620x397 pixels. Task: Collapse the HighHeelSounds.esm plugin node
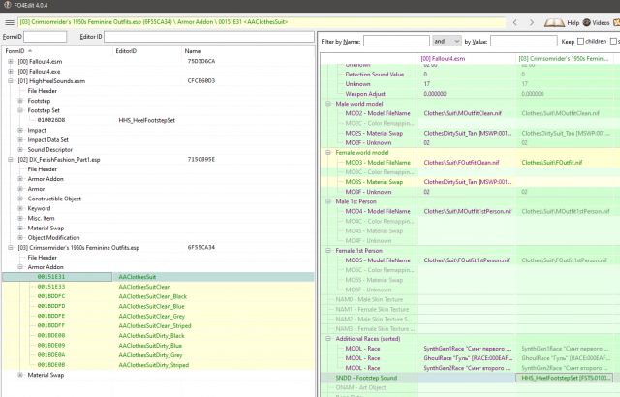click(10, 81)
